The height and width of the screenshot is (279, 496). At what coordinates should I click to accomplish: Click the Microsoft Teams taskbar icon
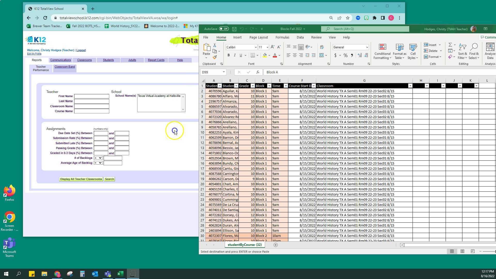click(x=108, y=274)
